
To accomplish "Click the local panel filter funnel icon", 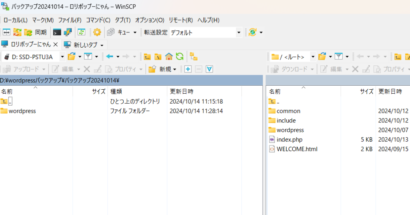I will (88, 56).
